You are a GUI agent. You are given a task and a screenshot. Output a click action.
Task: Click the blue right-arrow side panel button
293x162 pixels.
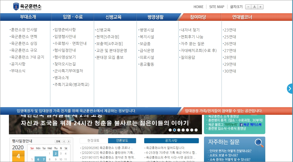coord(290,89)
